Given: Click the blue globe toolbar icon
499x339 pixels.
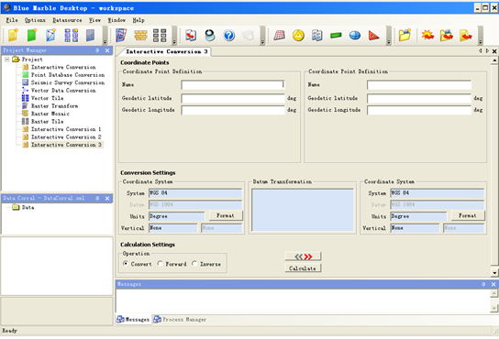Looking at the screenshot, I should click(354, 36).
